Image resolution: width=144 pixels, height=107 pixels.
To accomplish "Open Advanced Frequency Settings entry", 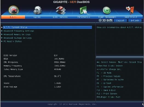I will point(19,31).
